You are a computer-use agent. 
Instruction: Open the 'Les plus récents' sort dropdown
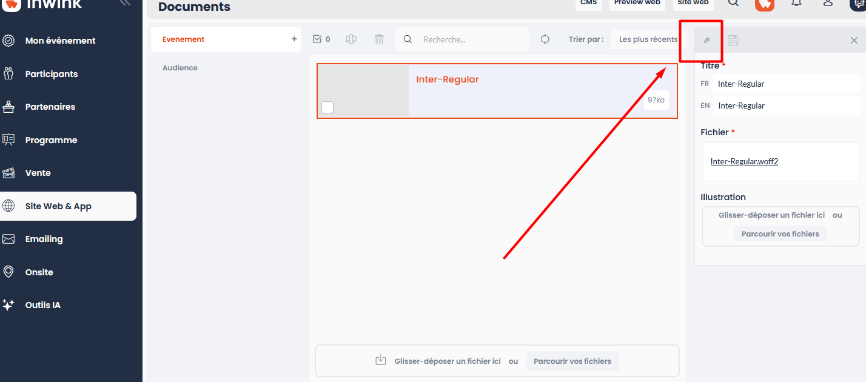(x=648, y=39)
